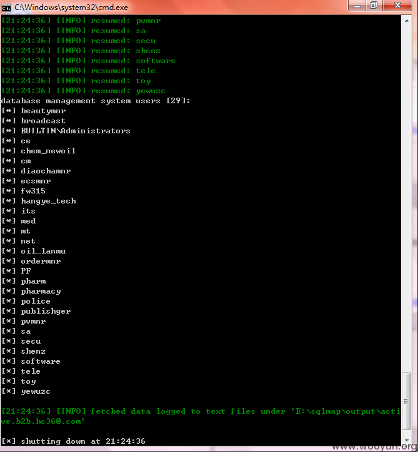Click the '[*] yewuzc' list entry
This screenshot has height=452, width=418.
26,391
